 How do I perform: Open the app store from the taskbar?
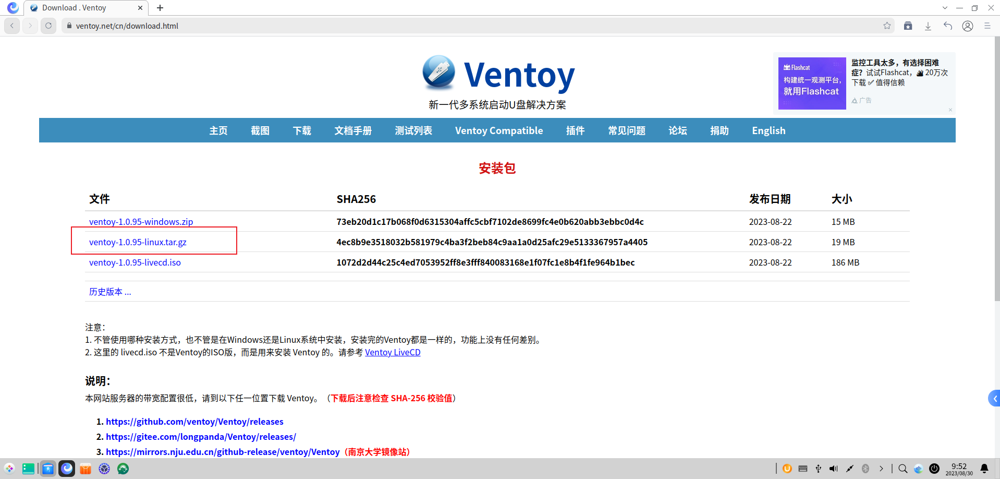[x=85, y=469]
